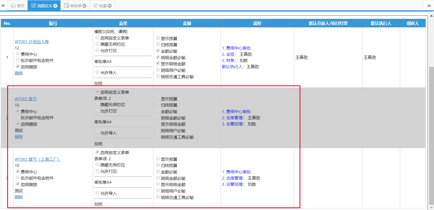Image resolution: width=434 pixels, height=210 pixels.
Task: Click the 编号 column header
Action: tap(53, 23)
